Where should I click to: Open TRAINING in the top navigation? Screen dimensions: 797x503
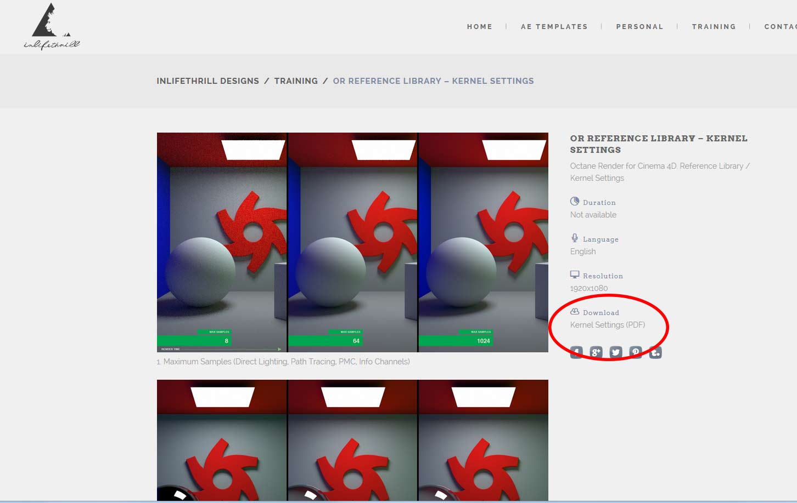pyautogui.click(x=714, y=26)
